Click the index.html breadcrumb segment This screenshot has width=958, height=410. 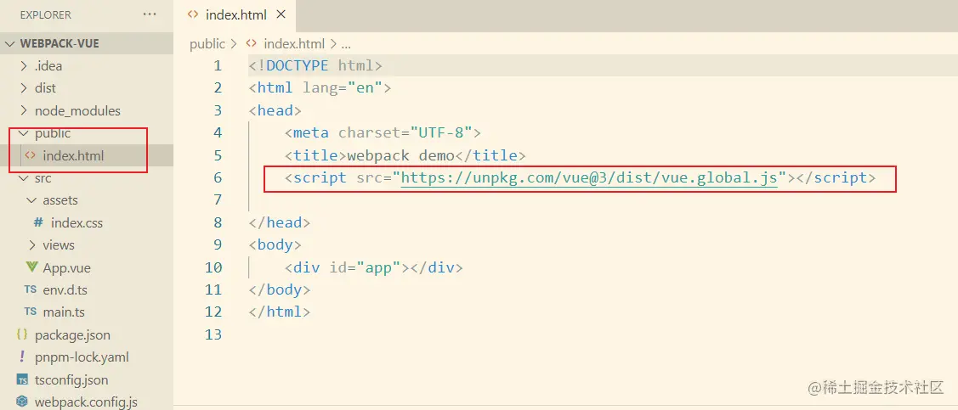(x=294, y=44)
